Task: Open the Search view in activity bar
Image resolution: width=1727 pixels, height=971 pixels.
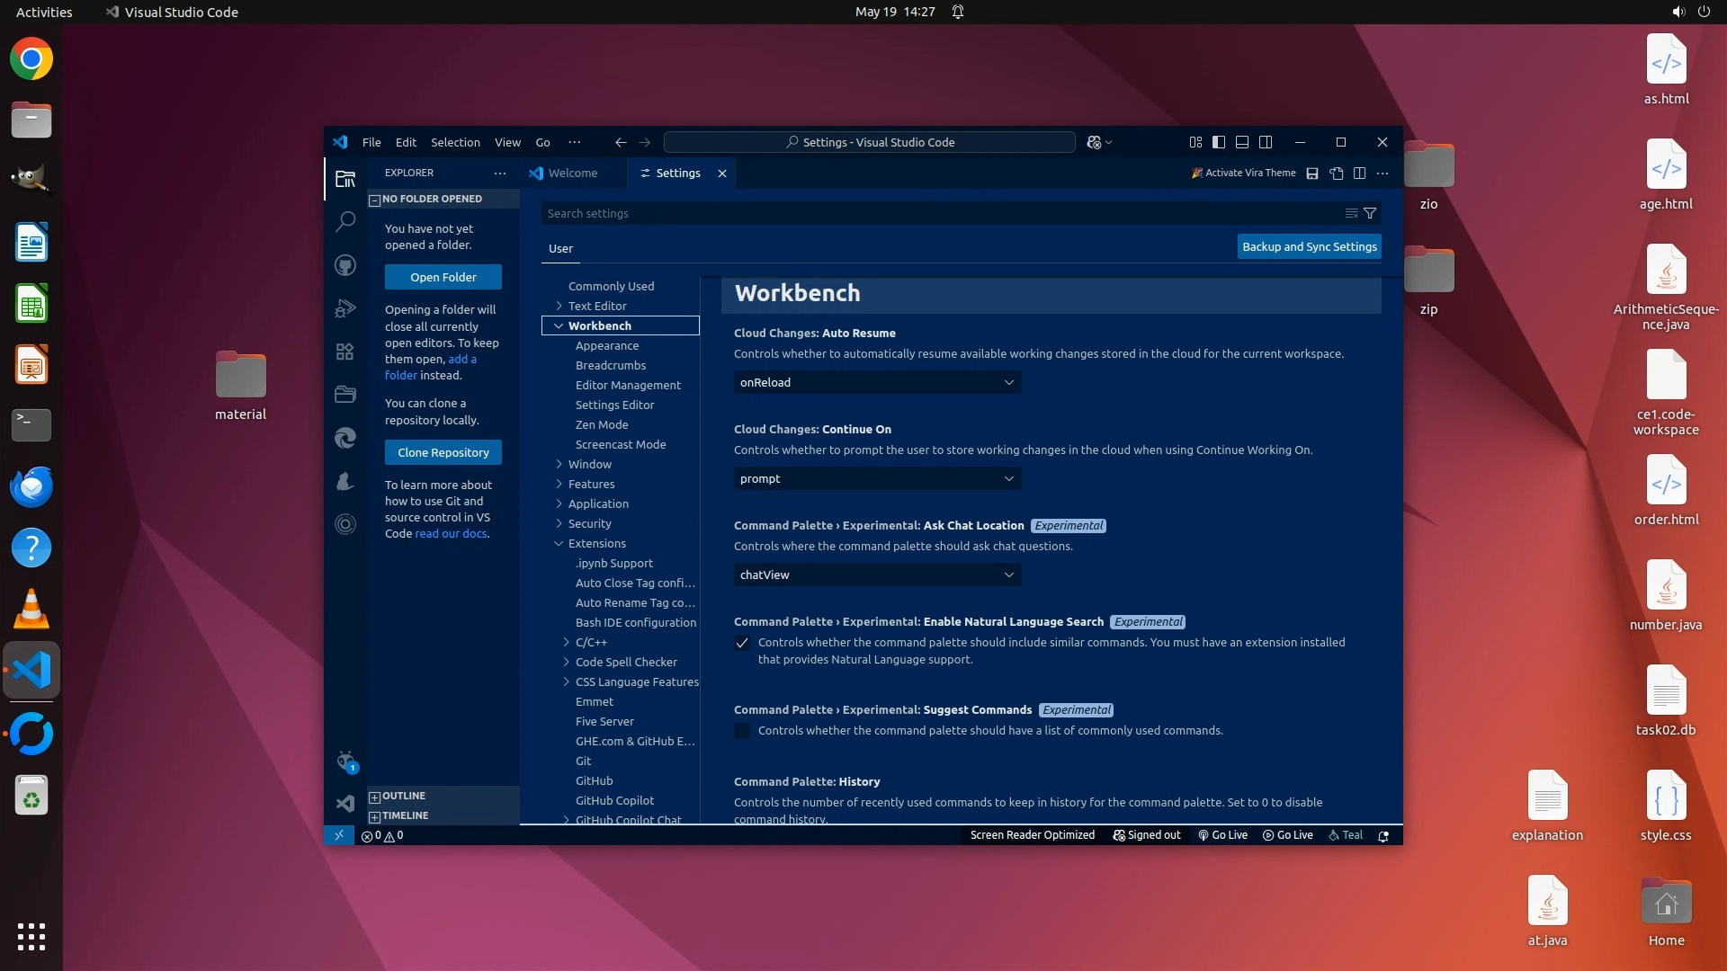Action: pos(345,221)
